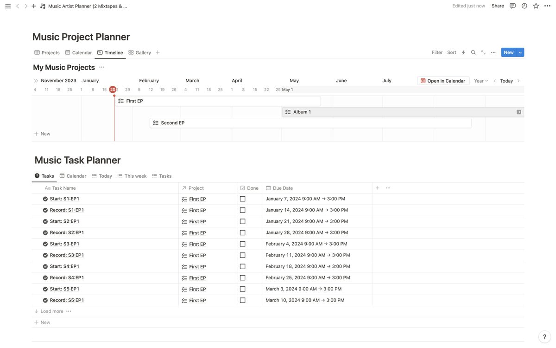556x348 pixels.
Task: Go back with the left arrow
Action: [18, 6]
